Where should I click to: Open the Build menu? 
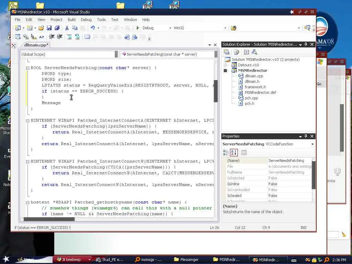tap(71, 20)
